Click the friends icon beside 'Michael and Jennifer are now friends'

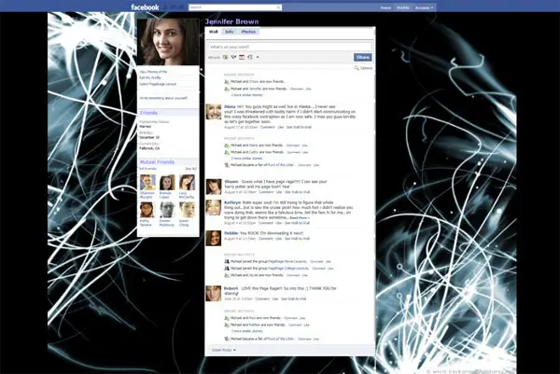227,89
